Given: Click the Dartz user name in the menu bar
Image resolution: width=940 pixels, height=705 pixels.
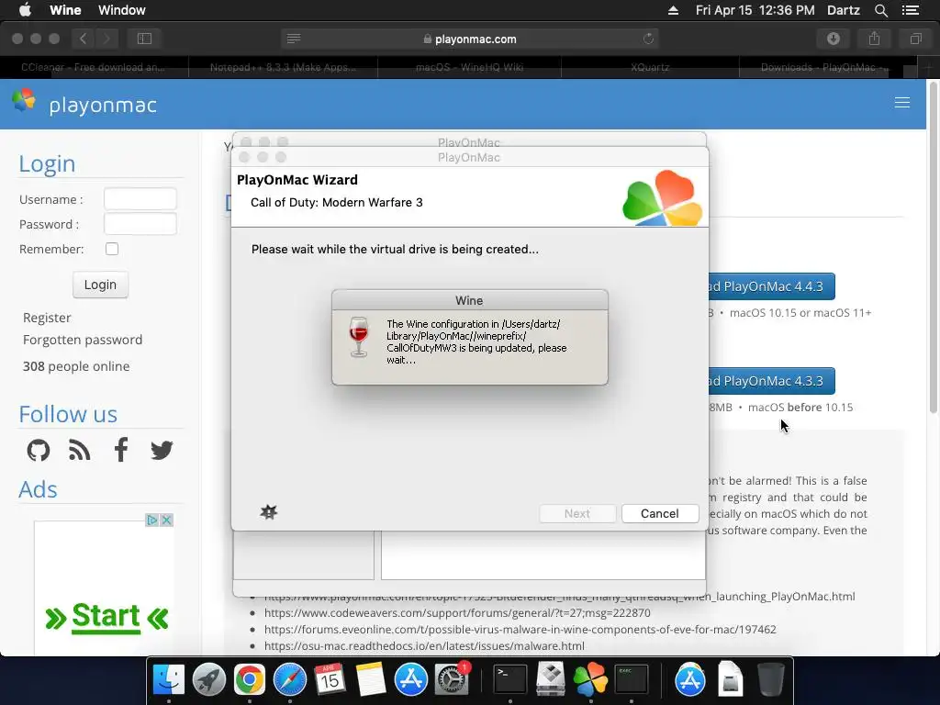Looking at the screenshot, I should tap(844, 10).
